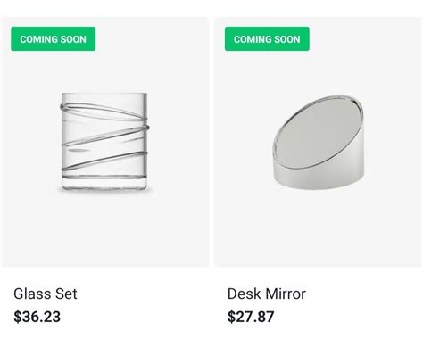Open the round desk mirror product image
This screenshot has width=423, height=339.
coord(318,142)
